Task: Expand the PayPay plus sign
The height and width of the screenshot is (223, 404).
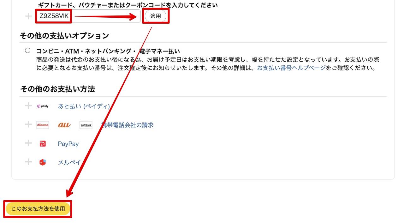Action: [28, 143]
